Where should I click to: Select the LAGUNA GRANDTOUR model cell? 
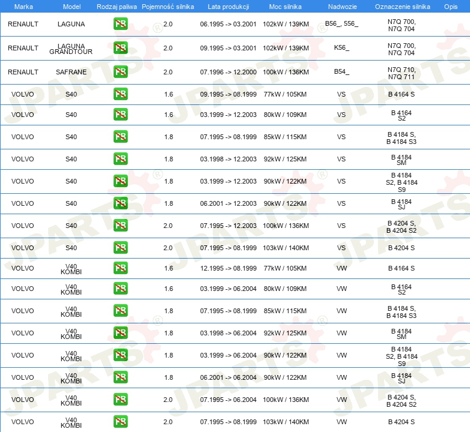pos(71,49)
